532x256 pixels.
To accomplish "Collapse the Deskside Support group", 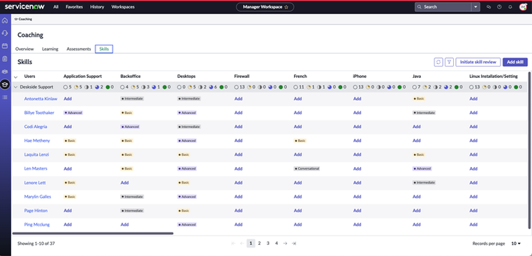I will point(15,87).
